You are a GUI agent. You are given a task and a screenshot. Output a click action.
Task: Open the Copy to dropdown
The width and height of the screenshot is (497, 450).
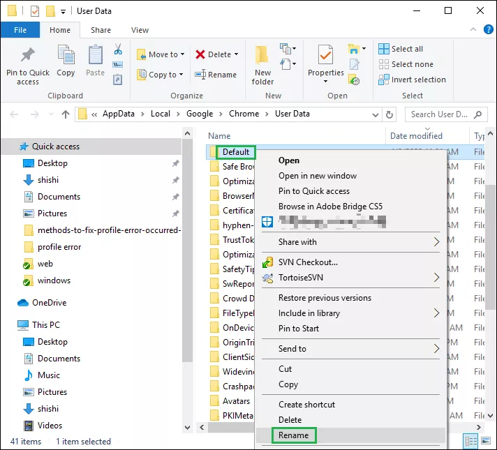(x=161, y=75)
